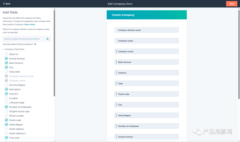Click the disabled Company domain name checkbox
The image size is (240, 142).
[x=6, y=76]
